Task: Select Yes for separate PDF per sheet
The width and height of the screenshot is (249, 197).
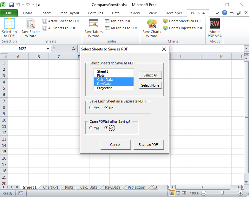Action: coord(94,108)
